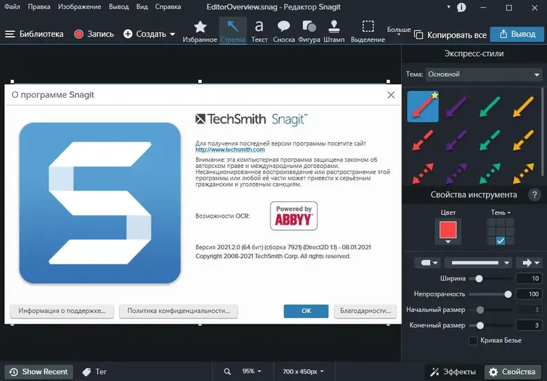The height and width of the screenshot is (381, 547).
Task: Adjust the Конечный размер slider
Action: tap(480, 326)
